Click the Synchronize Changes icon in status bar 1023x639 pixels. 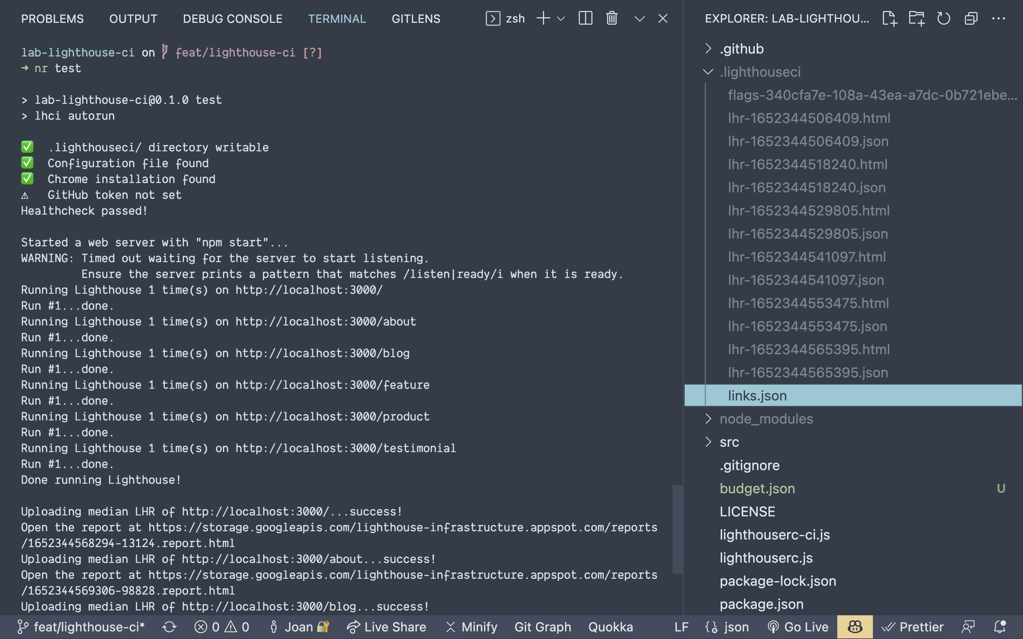[x=169, y=627]
